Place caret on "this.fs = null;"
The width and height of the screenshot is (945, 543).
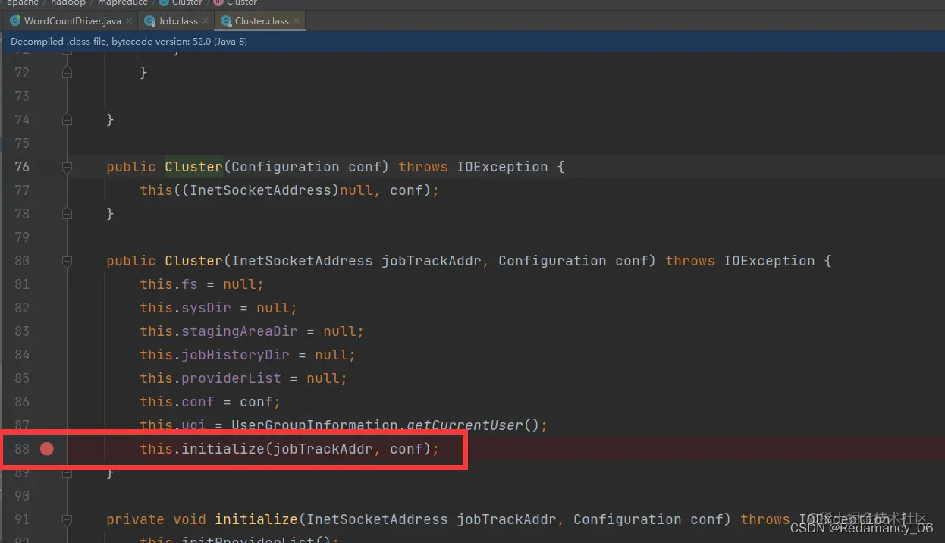[x=202, y=284]
